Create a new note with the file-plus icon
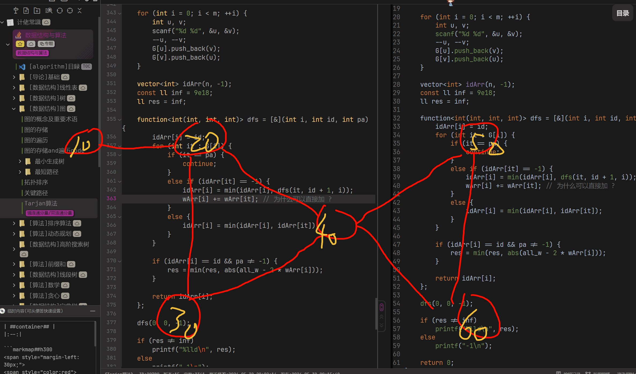Viewport: 636px width, 374px height. (x=26, y=11)
